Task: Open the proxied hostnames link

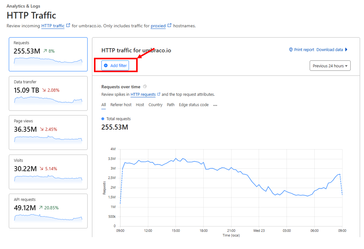Action: tap(158, 26)
